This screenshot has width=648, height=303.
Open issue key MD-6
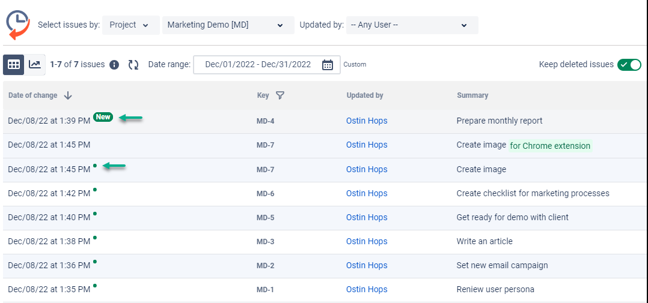(265, 193)
